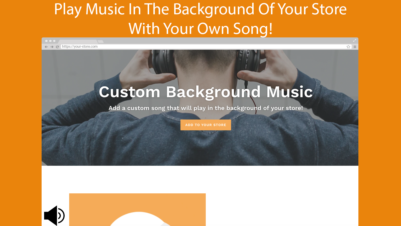Screen dimensions: 401x226
Task: Reload the page with the refresh icon
Action: (57, 47)
